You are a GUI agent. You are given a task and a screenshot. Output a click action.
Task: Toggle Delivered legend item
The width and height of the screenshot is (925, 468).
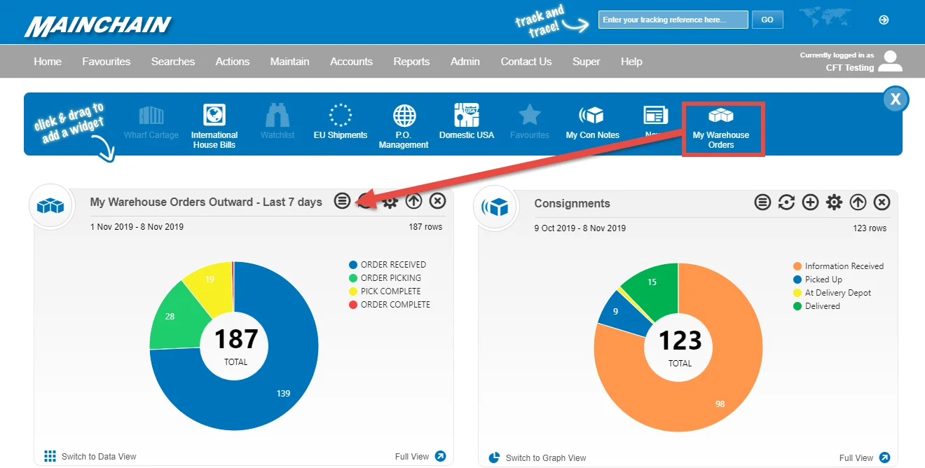click(x=816, y=306)
